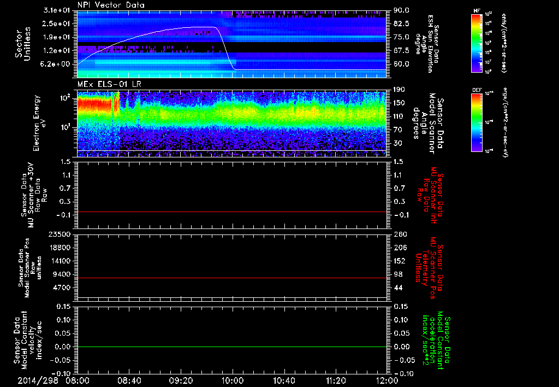Select the NPI Vector Data panel title
Viewport: 559px width, 387px height.
point(111,5)
